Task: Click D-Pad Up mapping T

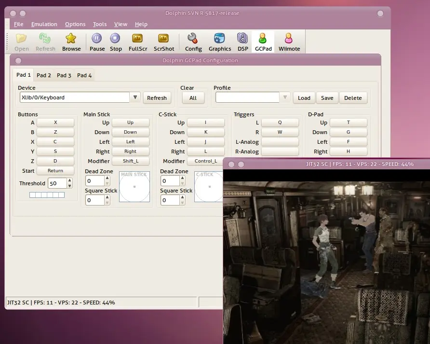Action: pyautogui.click(x=348, y=123)
